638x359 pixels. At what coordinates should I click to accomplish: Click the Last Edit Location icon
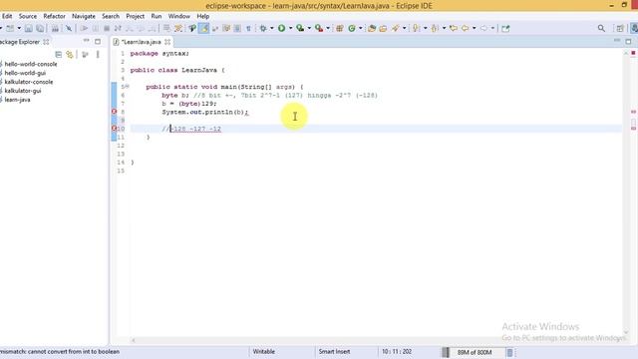454,28
